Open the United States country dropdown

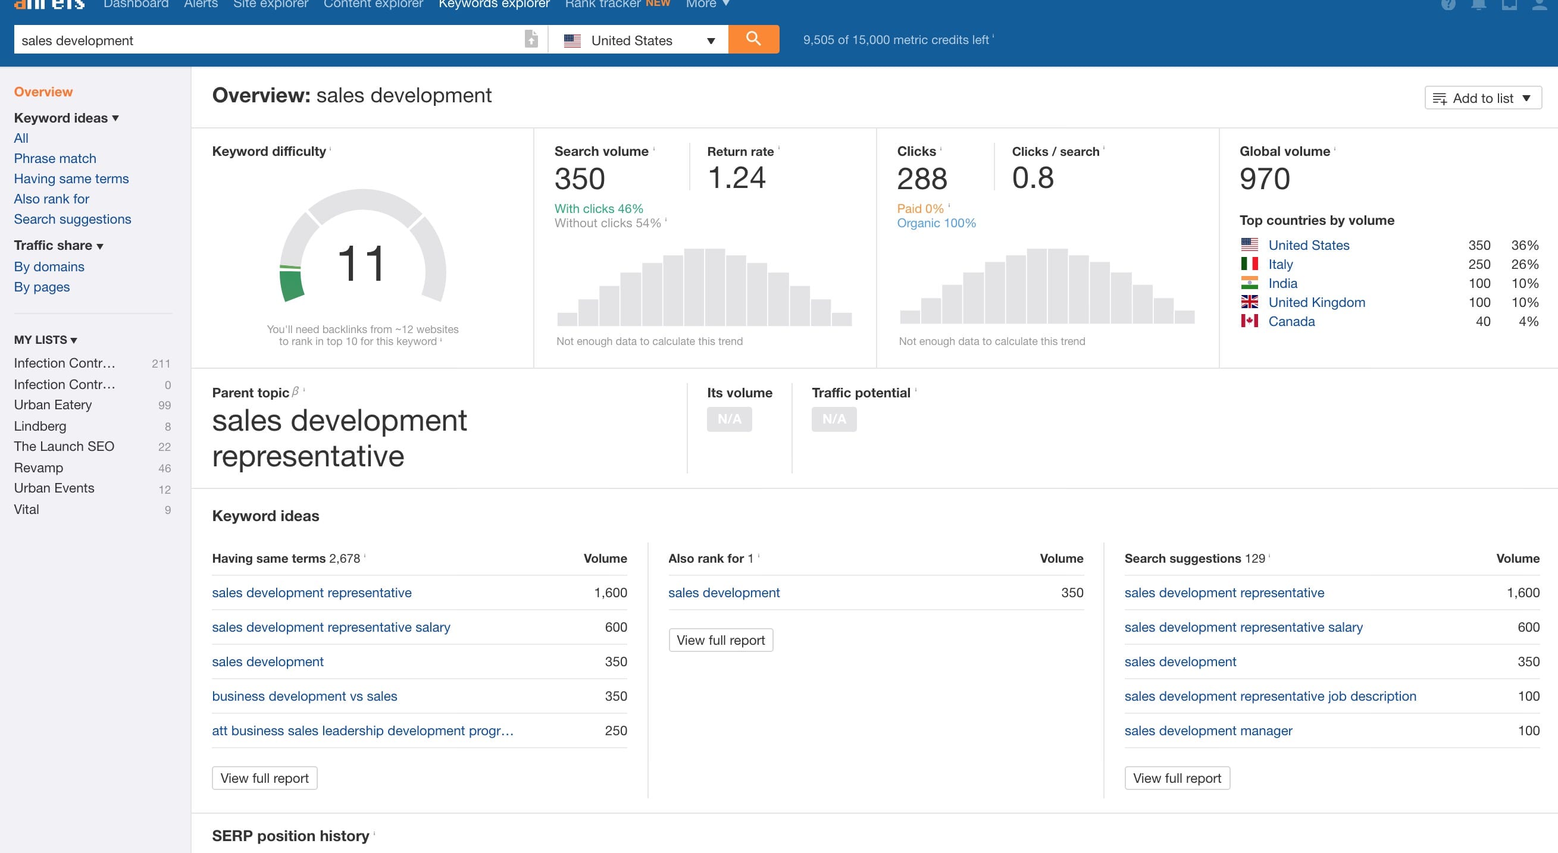pos(638,40)
